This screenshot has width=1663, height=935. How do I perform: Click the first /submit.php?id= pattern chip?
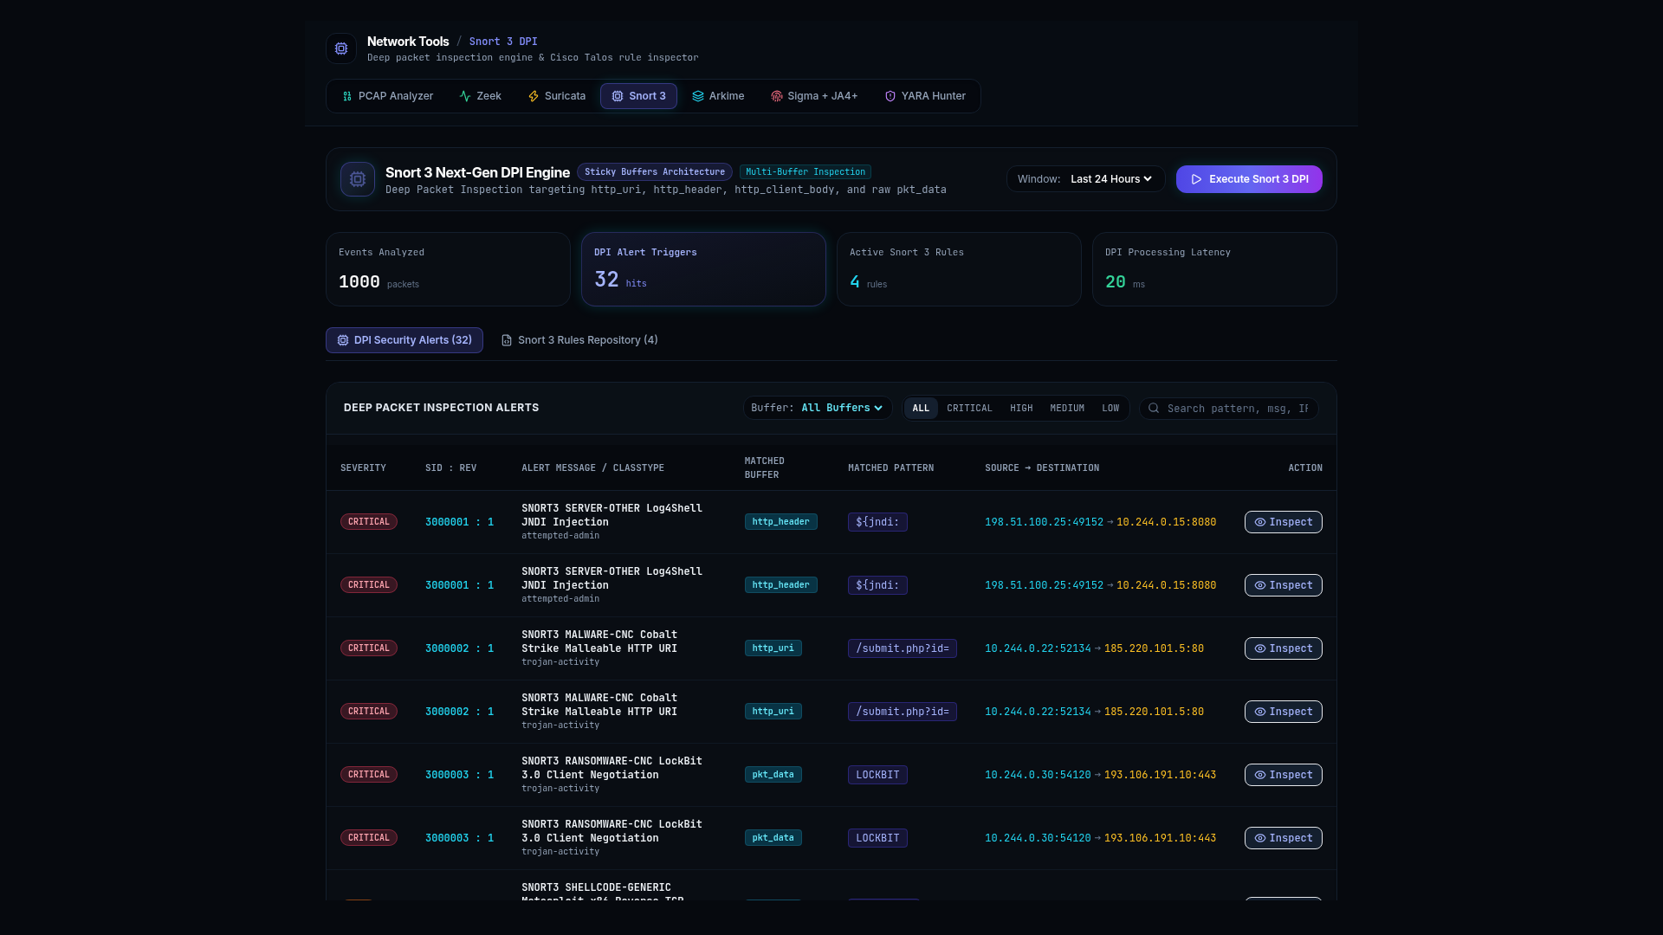tap(902, 648)
